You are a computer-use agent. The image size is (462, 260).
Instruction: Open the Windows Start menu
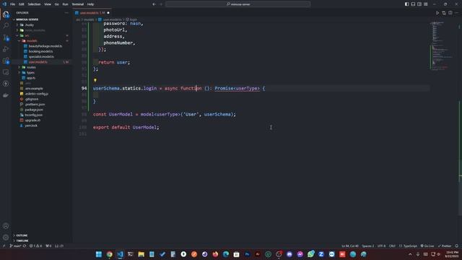coord(99,254)
